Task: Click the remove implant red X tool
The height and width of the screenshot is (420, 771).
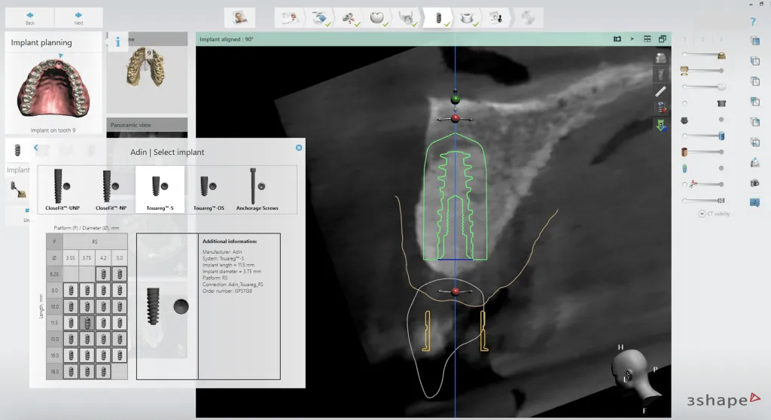Action: coord(661,108)
